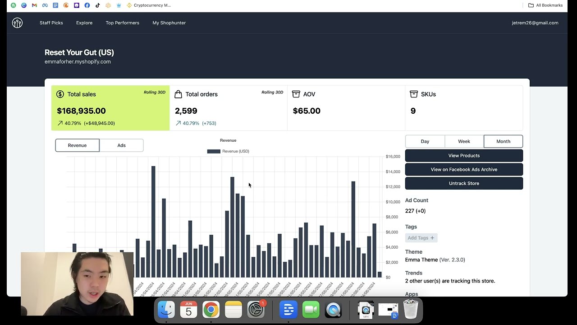Image resolution: width=577 pixels, height=325 pixels.
Task: Click the View Products button
Action: click(x=464, y=155)
